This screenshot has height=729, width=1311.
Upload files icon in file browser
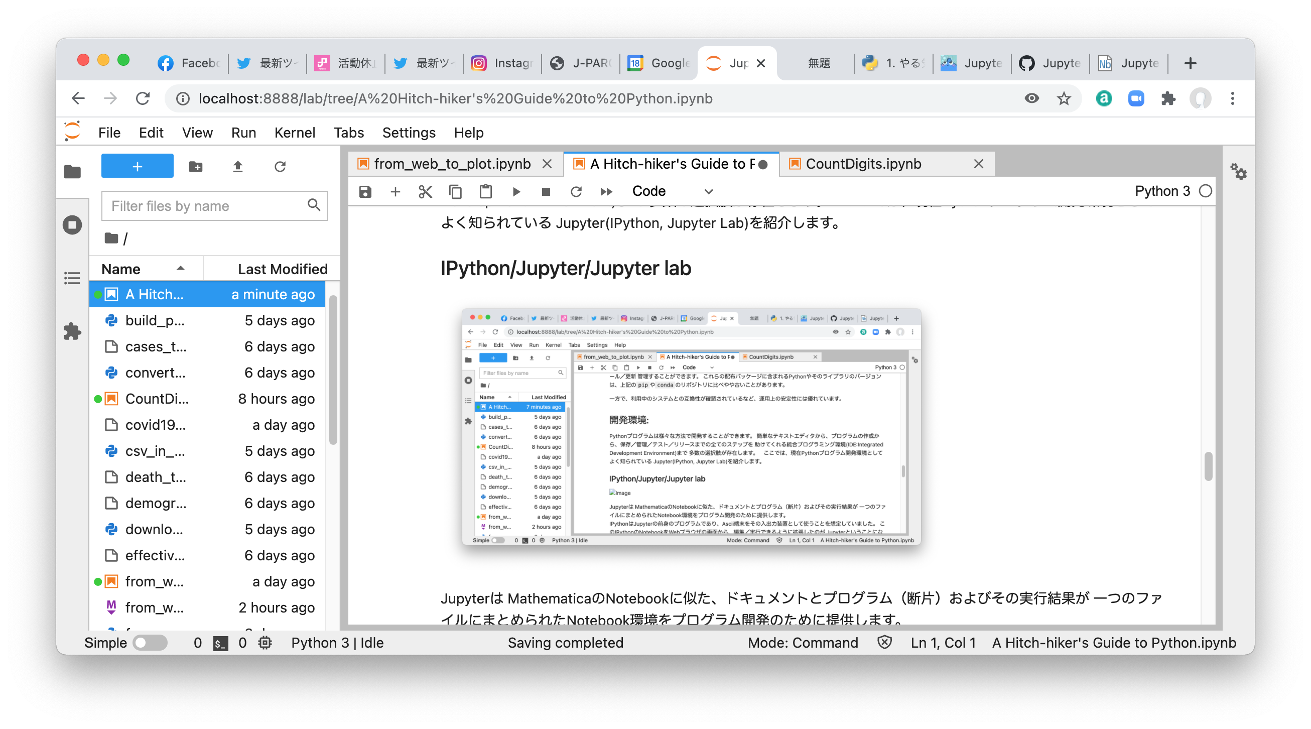[x=238, y=167]
